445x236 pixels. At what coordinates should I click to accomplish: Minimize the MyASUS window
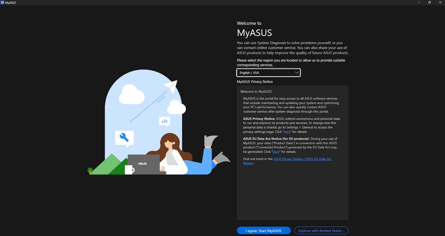[x=419, y=3]
